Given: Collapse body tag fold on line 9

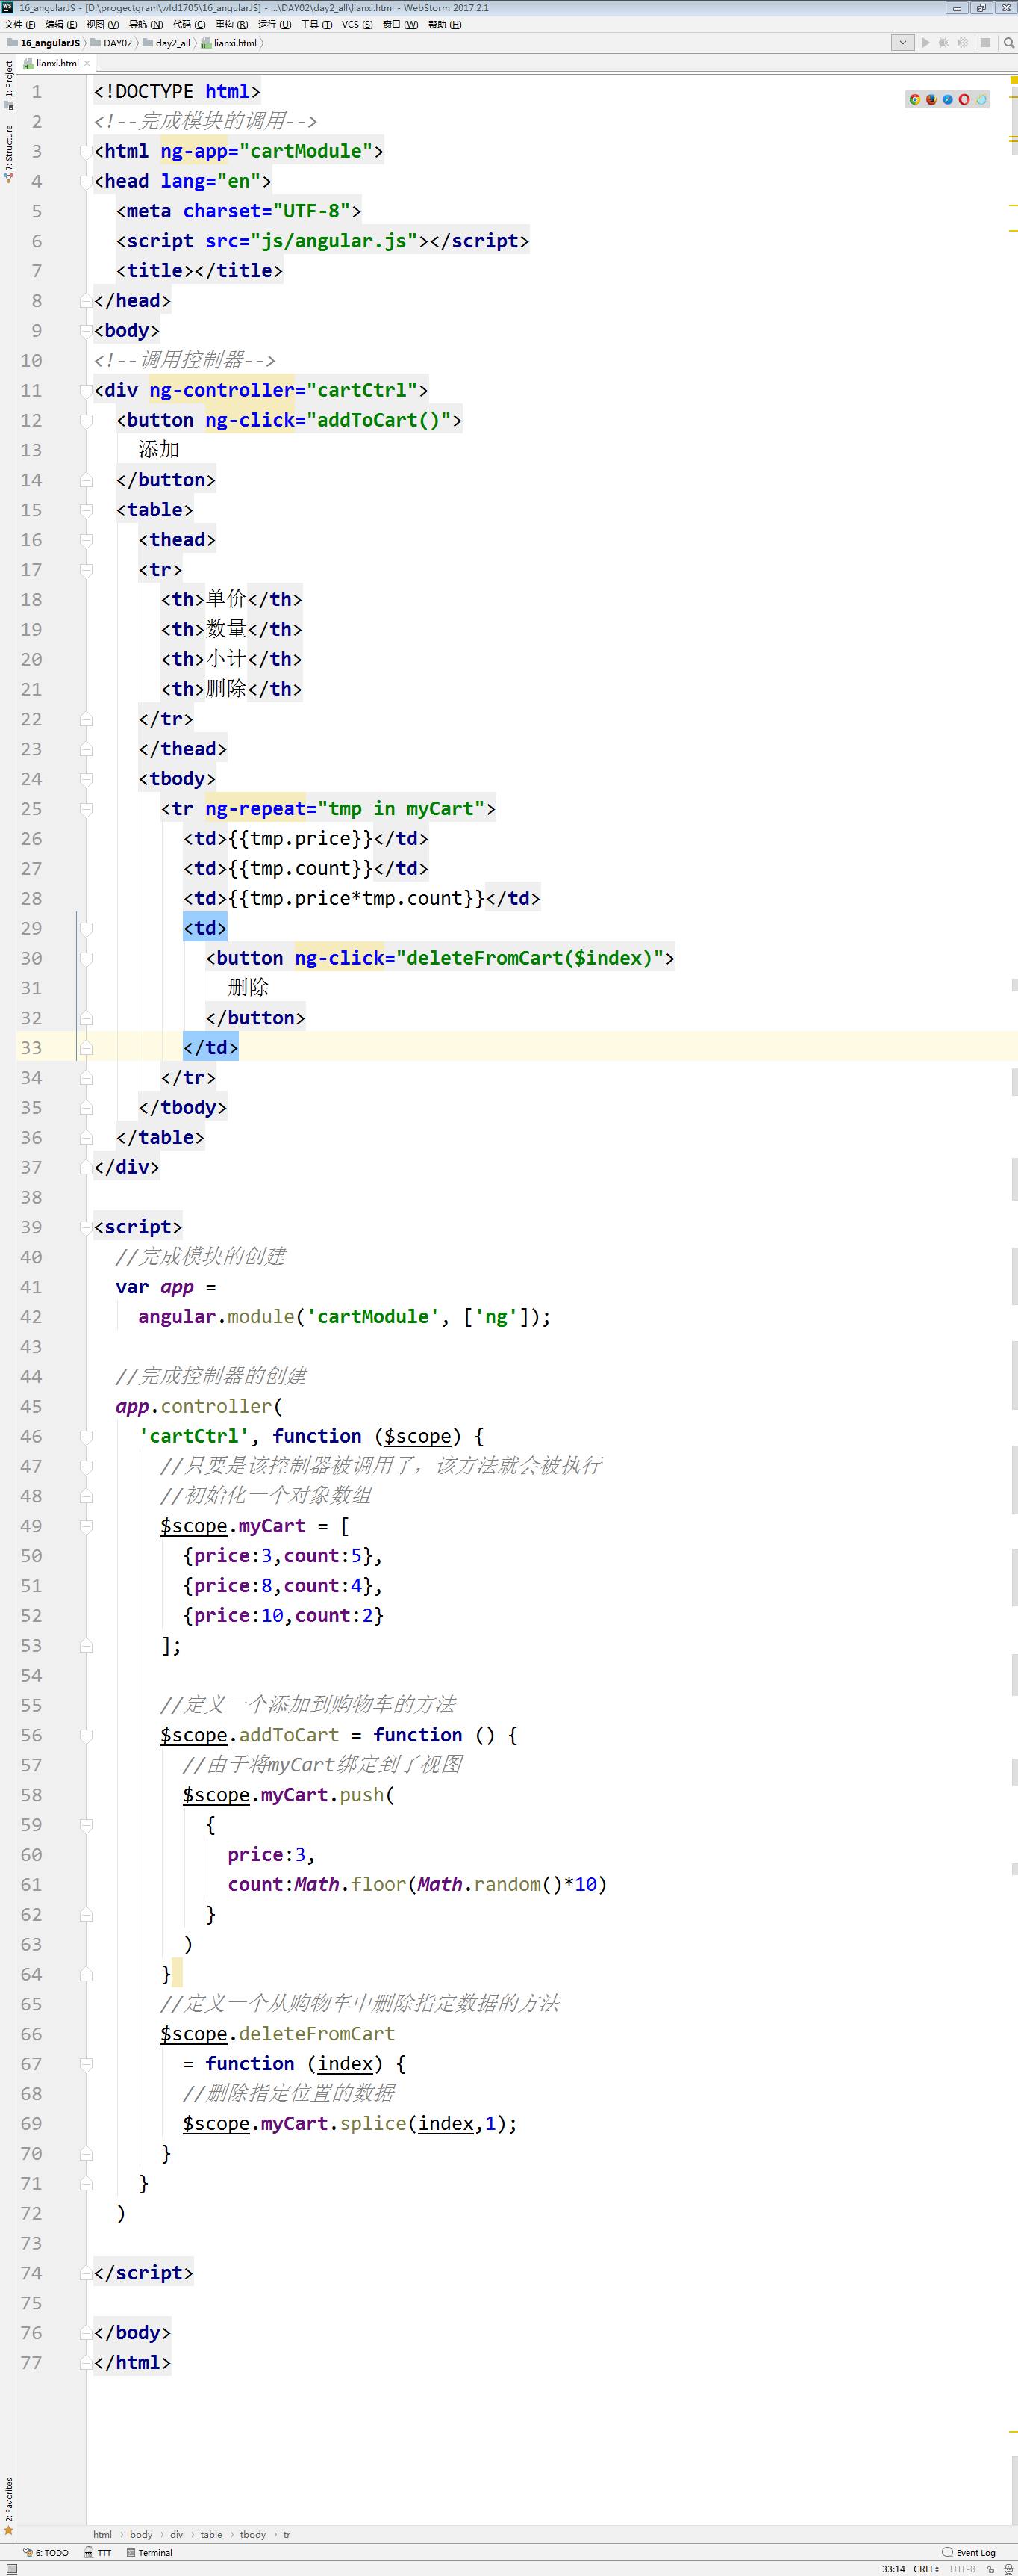Looking at the screenshot, I should coord(86,331).
